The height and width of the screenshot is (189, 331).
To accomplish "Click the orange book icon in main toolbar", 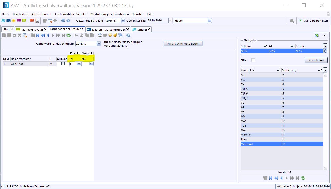I will click(x=32, y=21).
